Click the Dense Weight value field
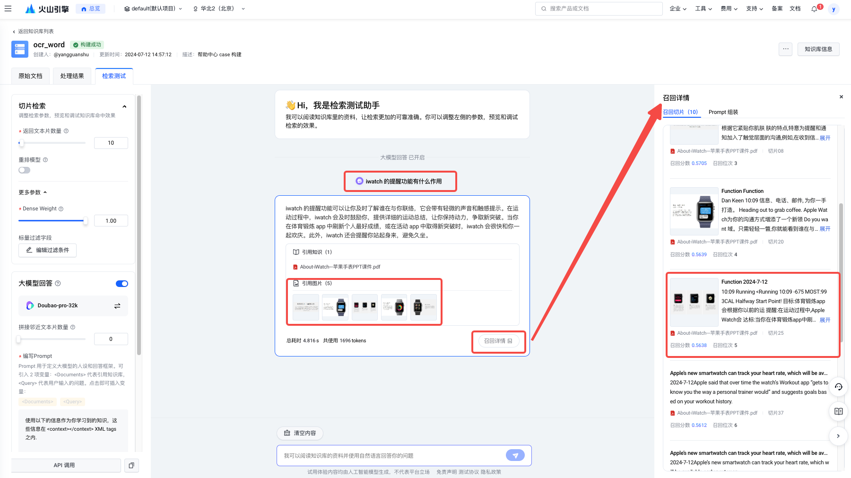This screenshot has width=851, height=478. coord(111,221)
